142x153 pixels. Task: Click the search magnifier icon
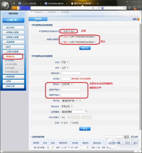(x=125, y=8)
